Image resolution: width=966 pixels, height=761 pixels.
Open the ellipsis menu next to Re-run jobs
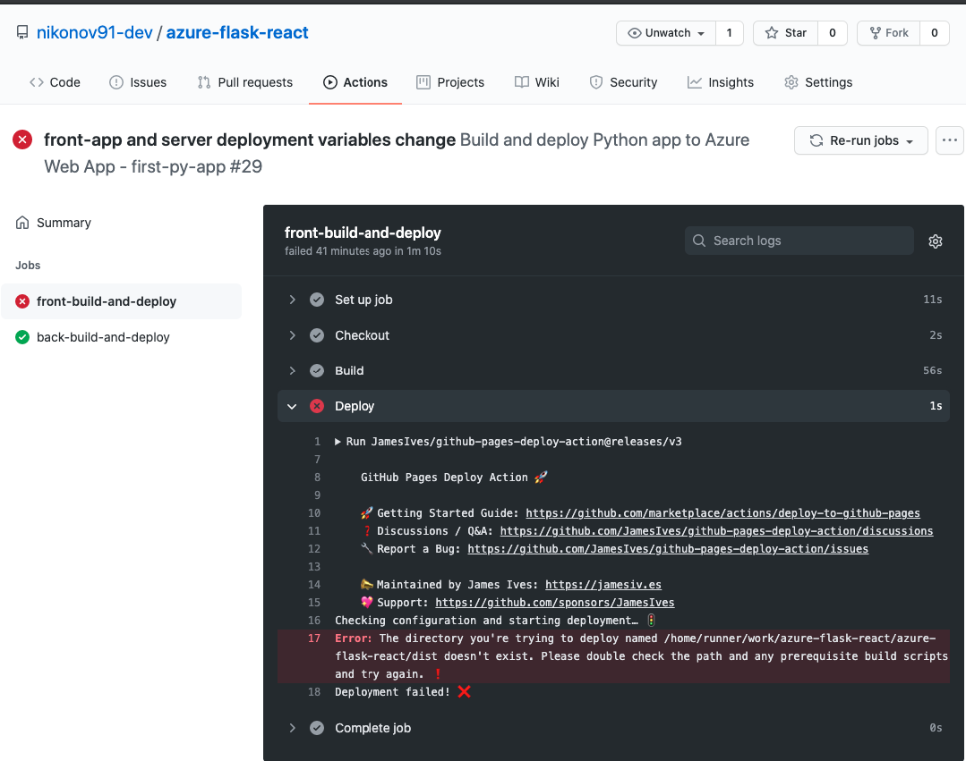coord(949,140)
